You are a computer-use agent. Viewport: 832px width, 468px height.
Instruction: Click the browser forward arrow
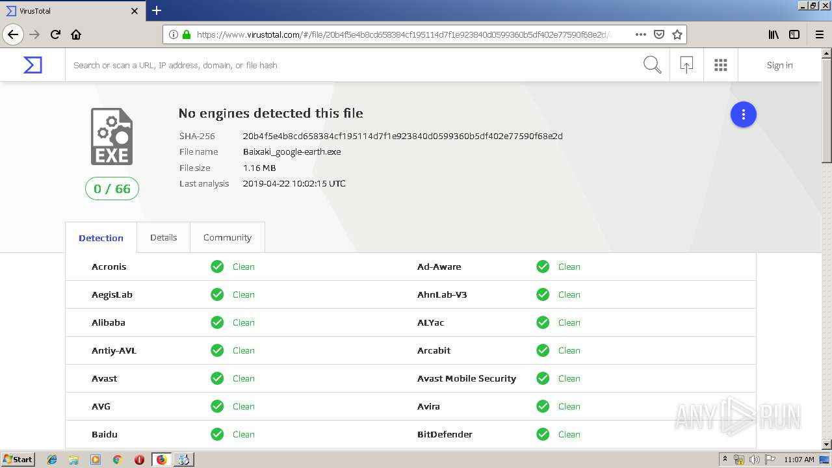click(x=35, y=34)
